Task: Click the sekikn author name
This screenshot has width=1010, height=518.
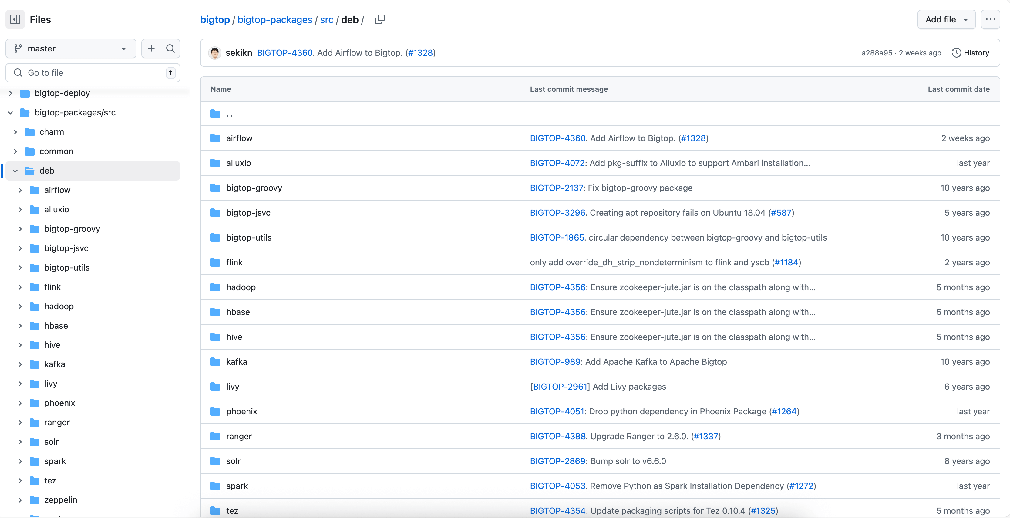Action: click(239, 53)
